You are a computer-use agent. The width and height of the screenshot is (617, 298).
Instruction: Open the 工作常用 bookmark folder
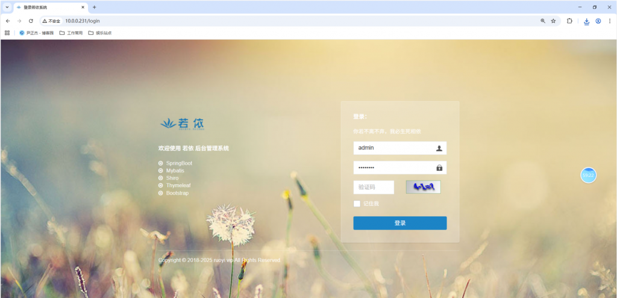(71, 33)
